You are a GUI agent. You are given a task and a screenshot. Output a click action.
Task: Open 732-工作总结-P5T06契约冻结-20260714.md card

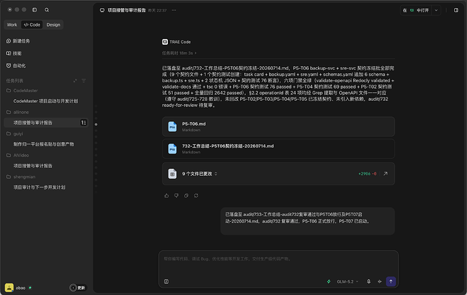point(278,149)
